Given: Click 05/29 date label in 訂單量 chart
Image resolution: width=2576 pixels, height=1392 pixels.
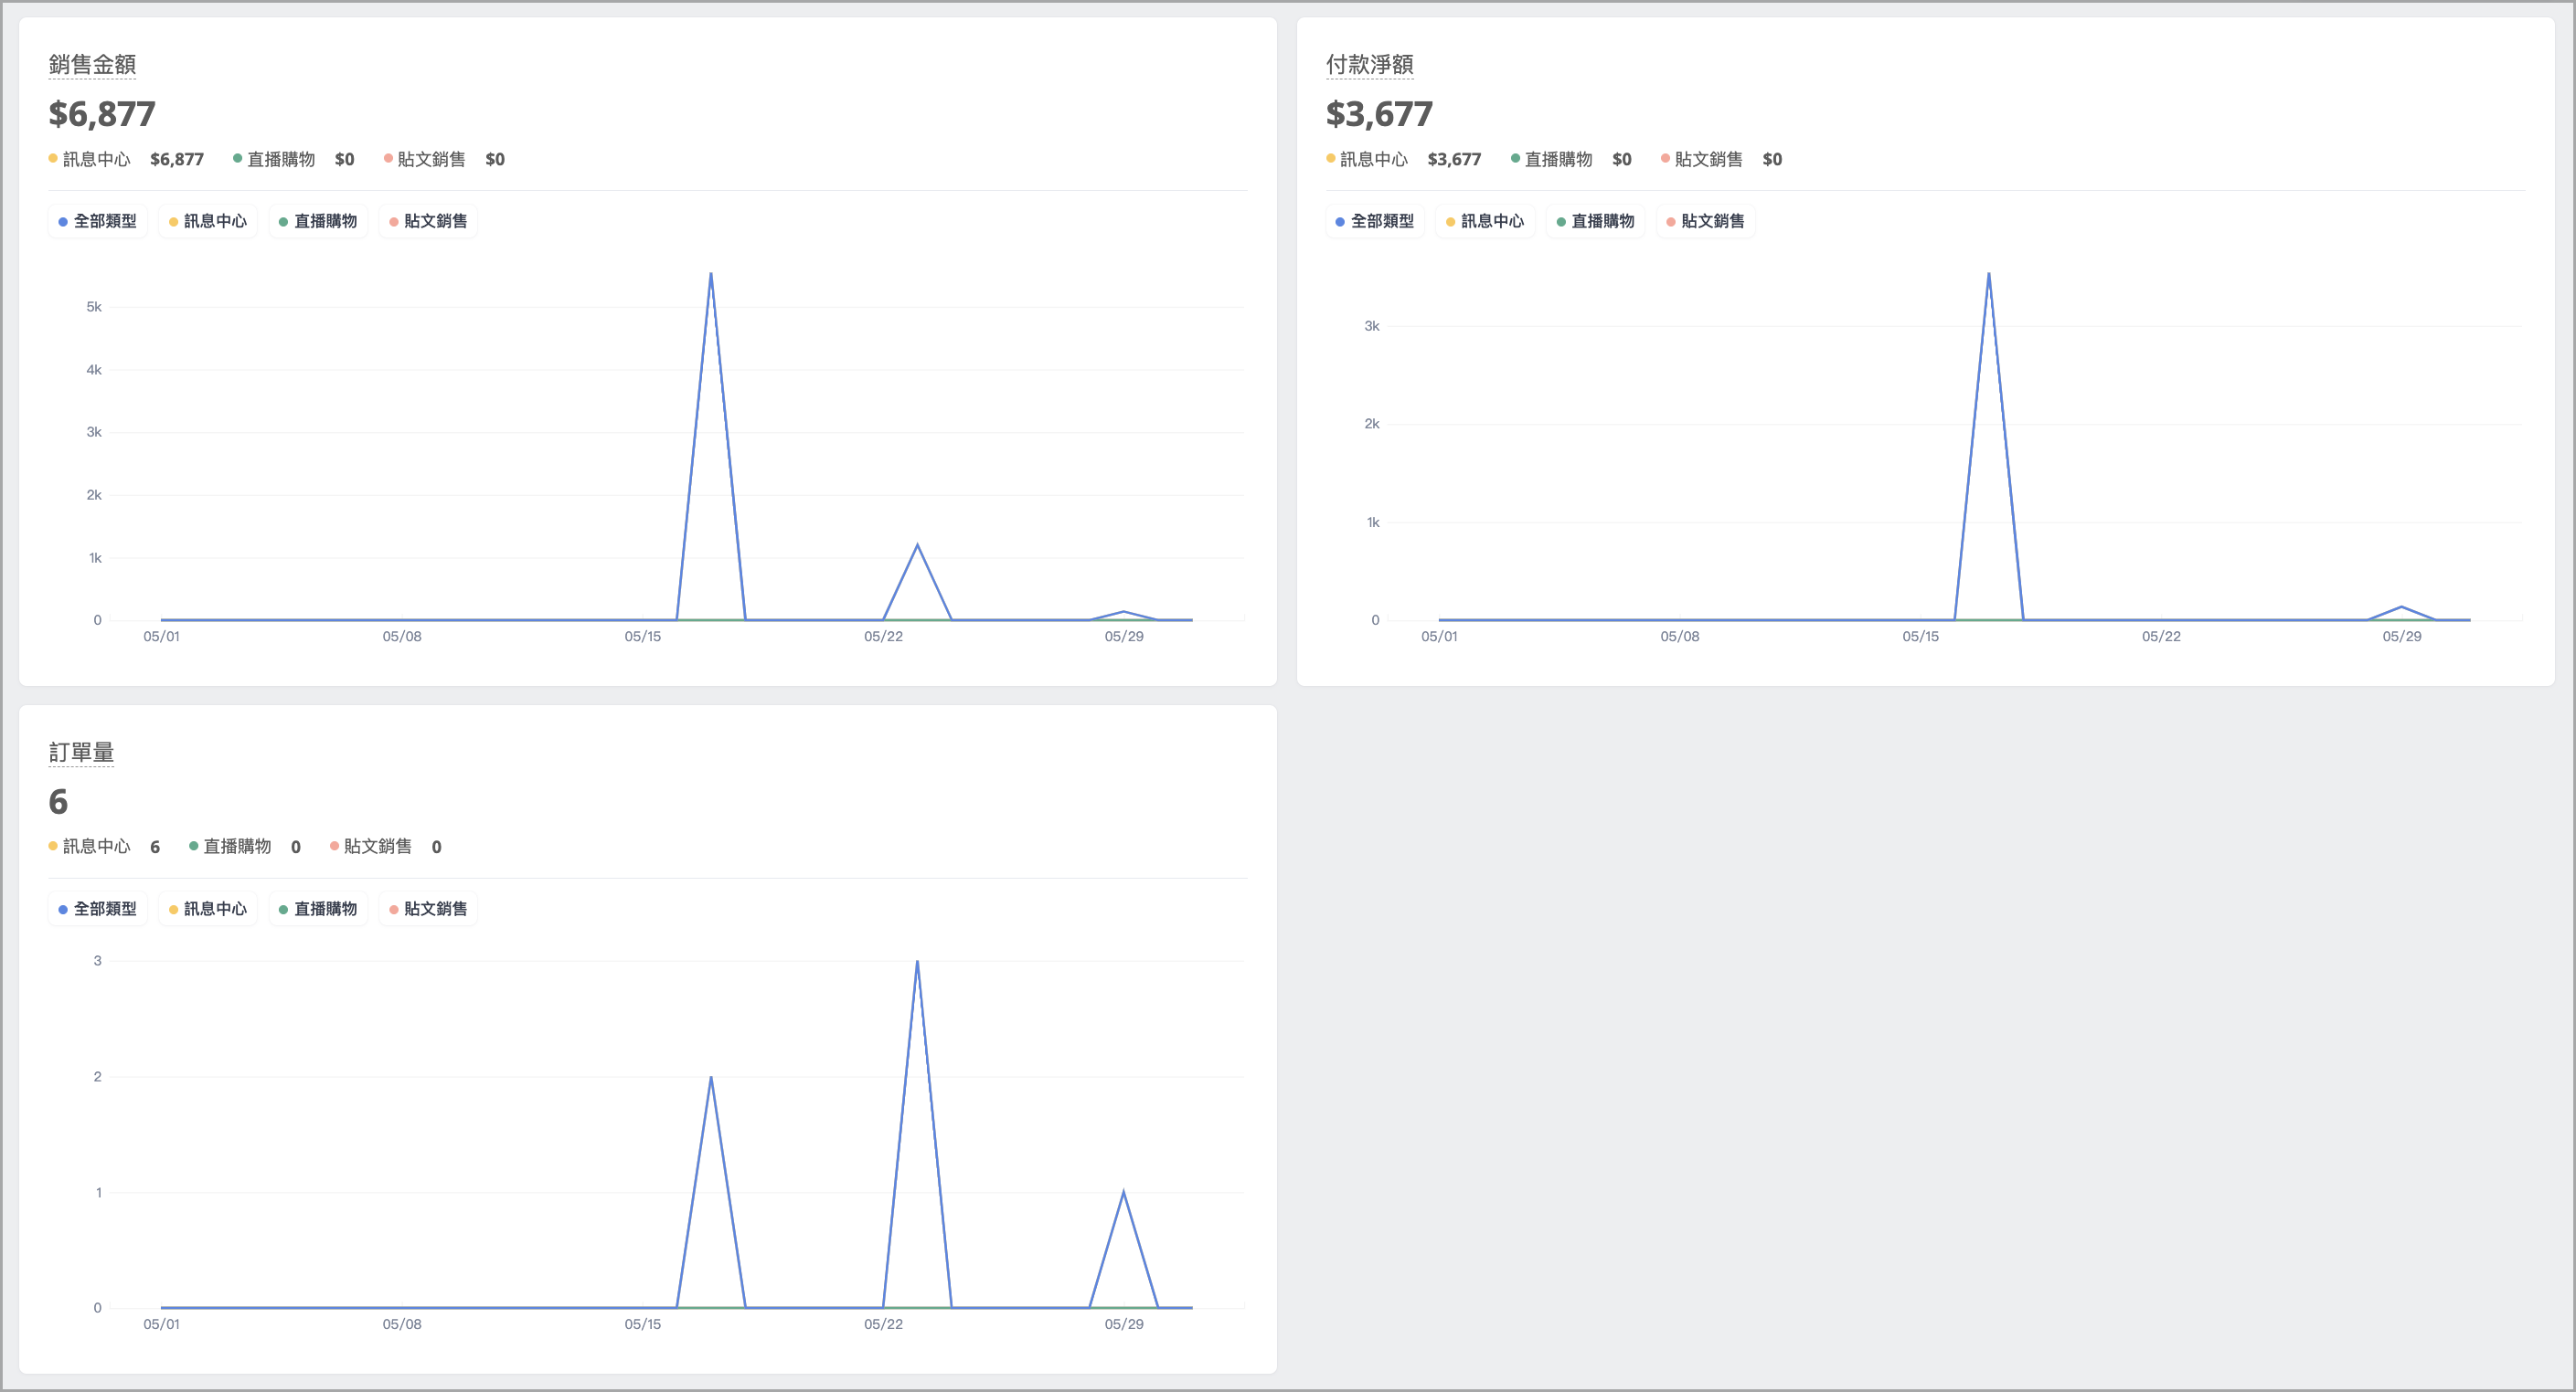Looking at the screenshot, I should [x=1124, y=1324].
